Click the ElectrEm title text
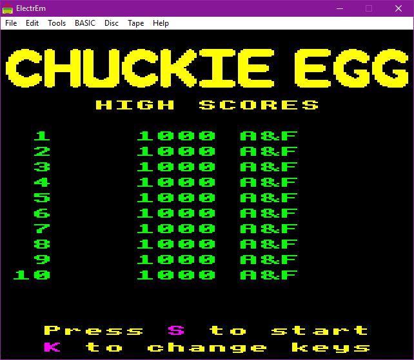The width and height of the screenshot is (414, 360). tap(31, 8)
